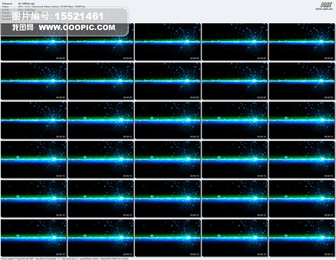Viewport: 336px width, 260px height.
Task: Open the last thumbnail in the top row
Action: click(x=302, y=42)
